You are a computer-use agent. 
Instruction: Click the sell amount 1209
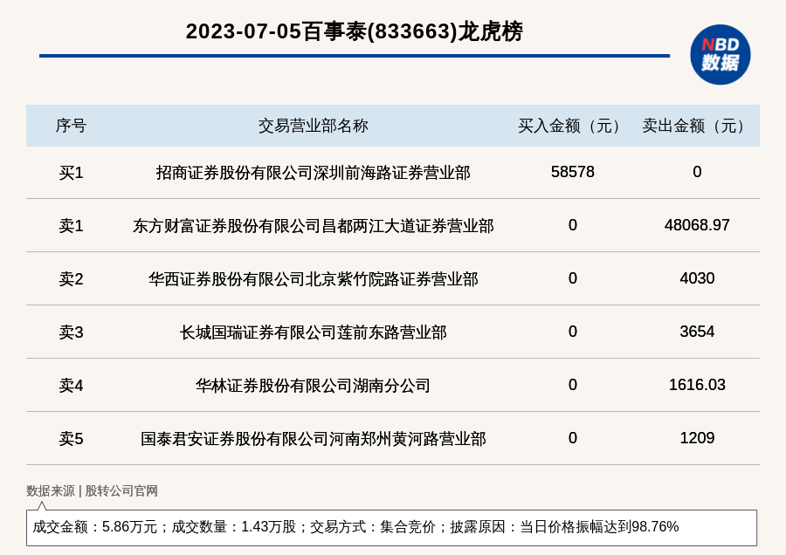pos(697,438)
